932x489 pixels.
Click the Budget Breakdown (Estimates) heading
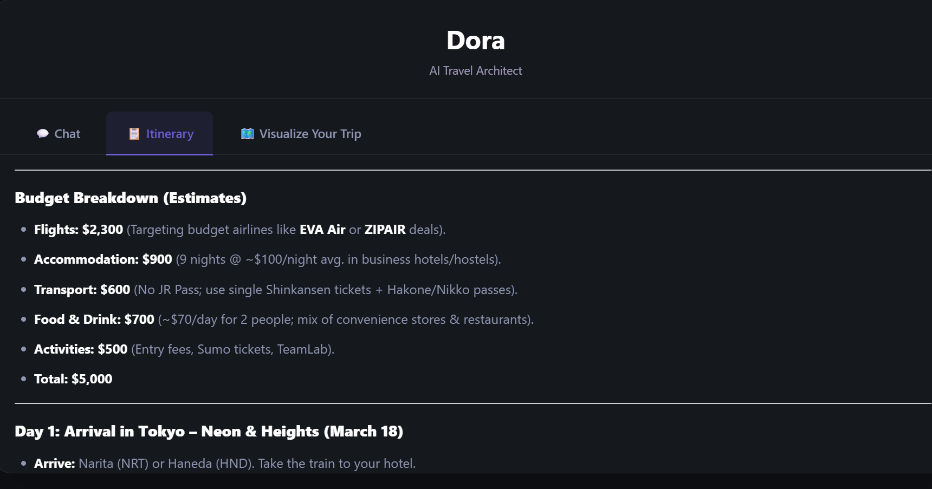coord(131,198)
